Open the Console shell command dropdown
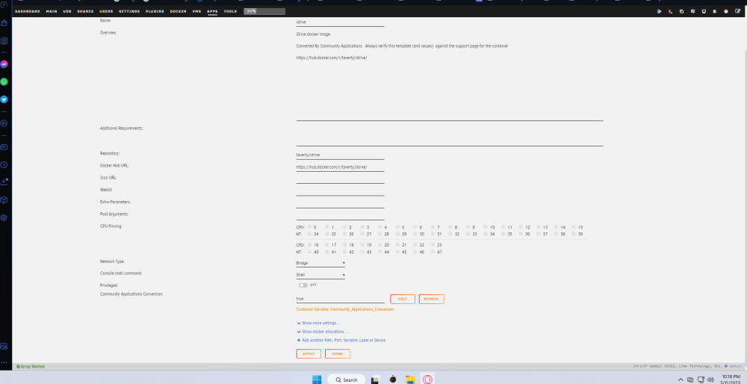The width and height of the screenshot is (747, 384). (x=320, y=275)
